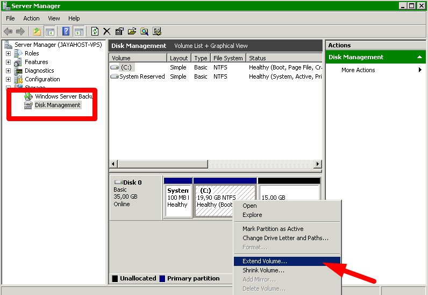Toggle Show/Hide Action Pane icon
Viewport: 428px width, 295px height.
click(79, 31)
